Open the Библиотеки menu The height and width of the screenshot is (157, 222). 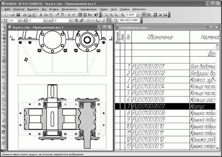pyautogui.click(x=139, y=9)
